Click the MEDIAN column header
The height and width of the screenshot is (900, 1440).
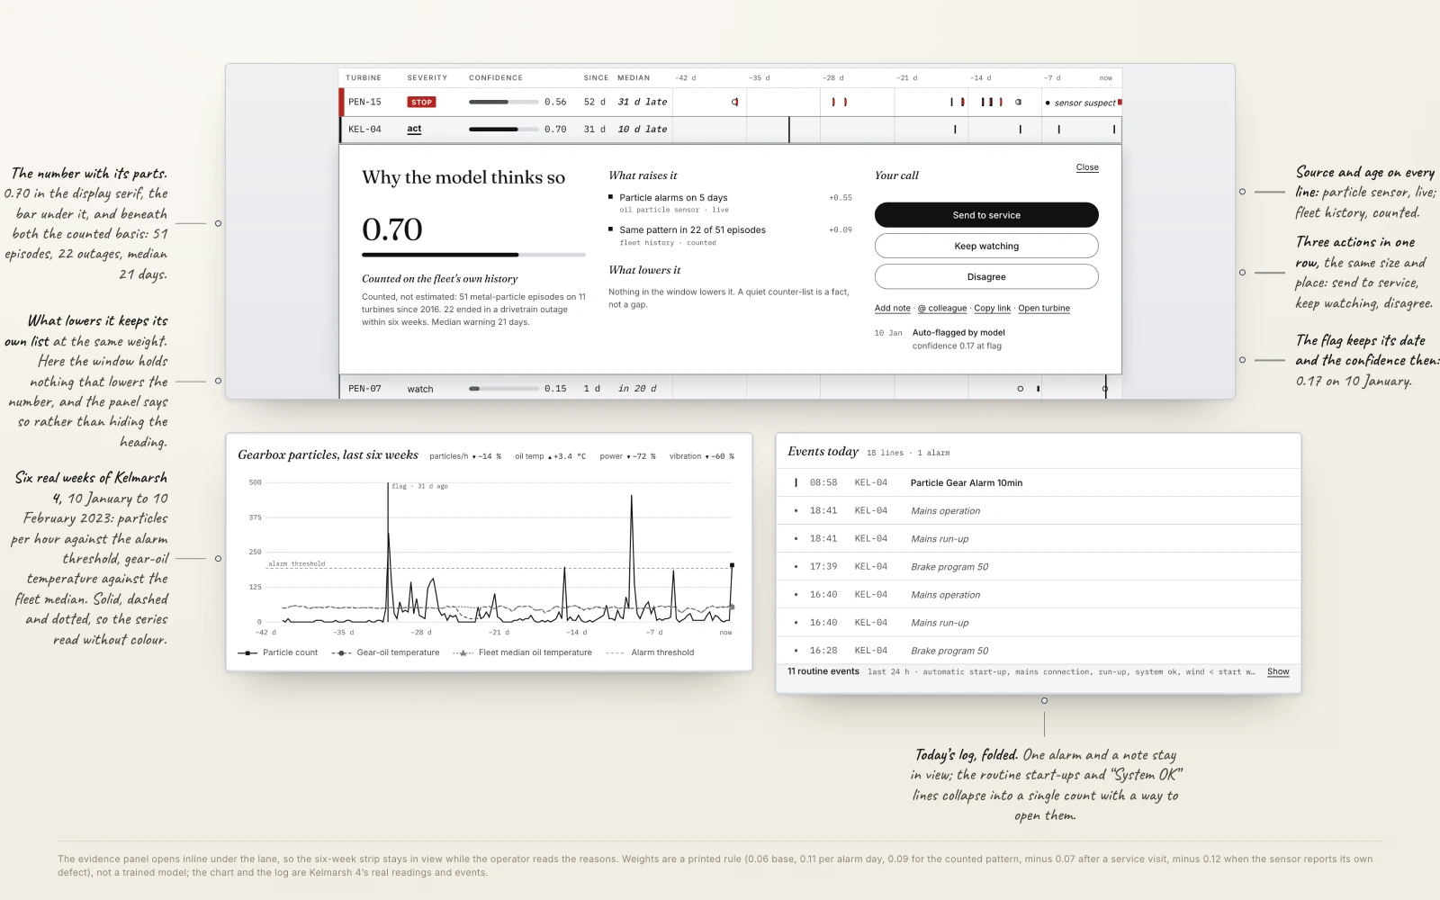coord(634,78)
